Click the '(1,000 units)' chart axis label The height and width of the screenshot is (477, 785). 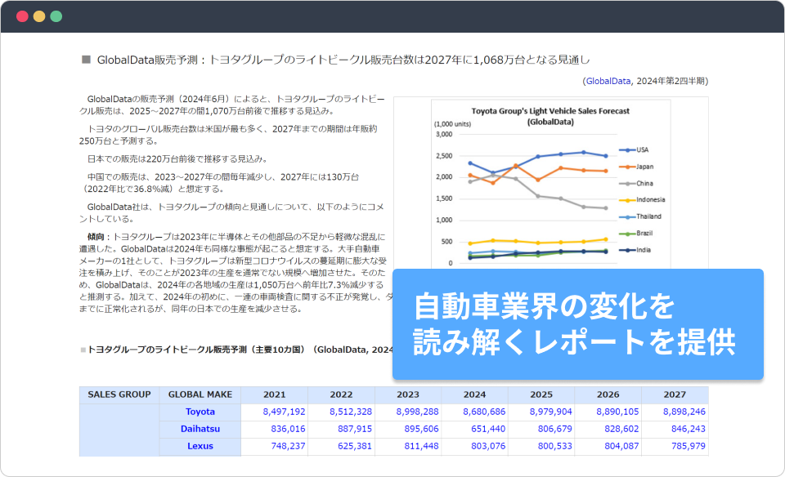(452, 124)
